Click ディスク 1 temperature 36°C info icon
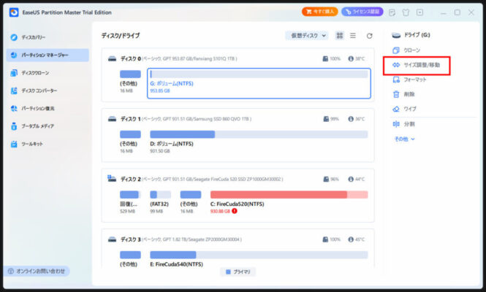Screen dimensions: 486x292 (x=351, y=119)
